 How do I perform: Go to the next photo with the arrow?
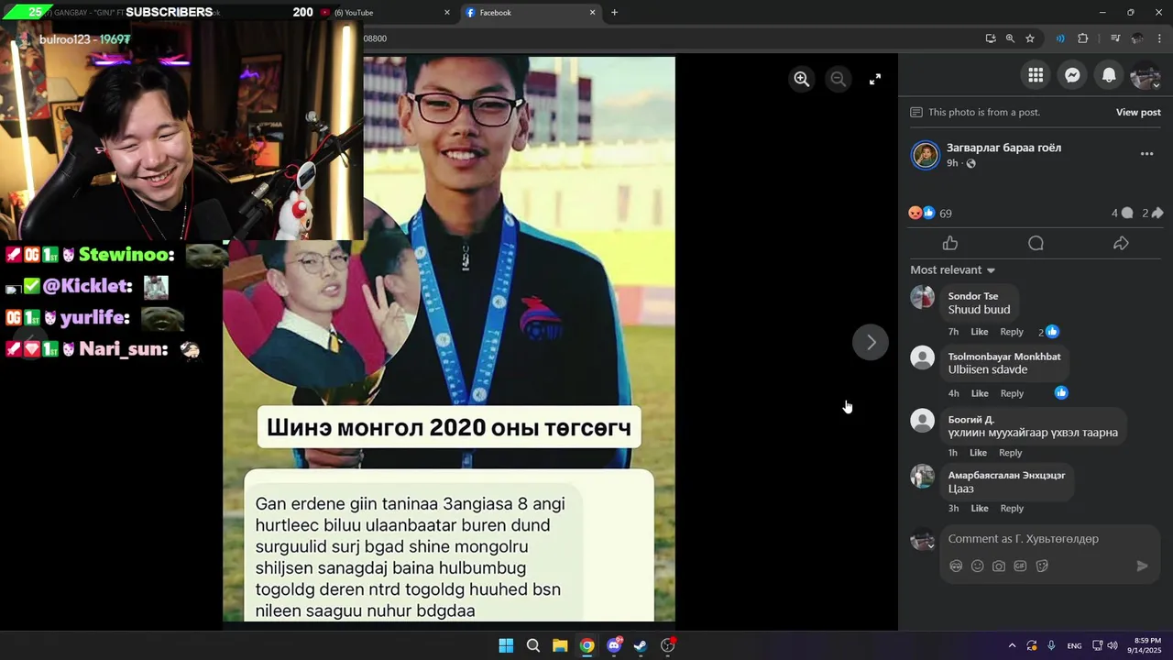pyautogui.click(x=871, y=342)
